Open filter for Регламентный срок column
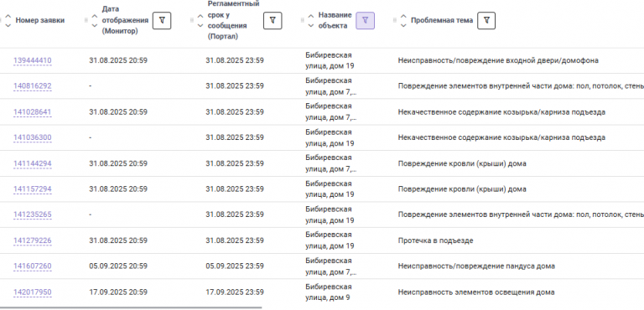This screenshot has width=644, height=310. (273, 21)
